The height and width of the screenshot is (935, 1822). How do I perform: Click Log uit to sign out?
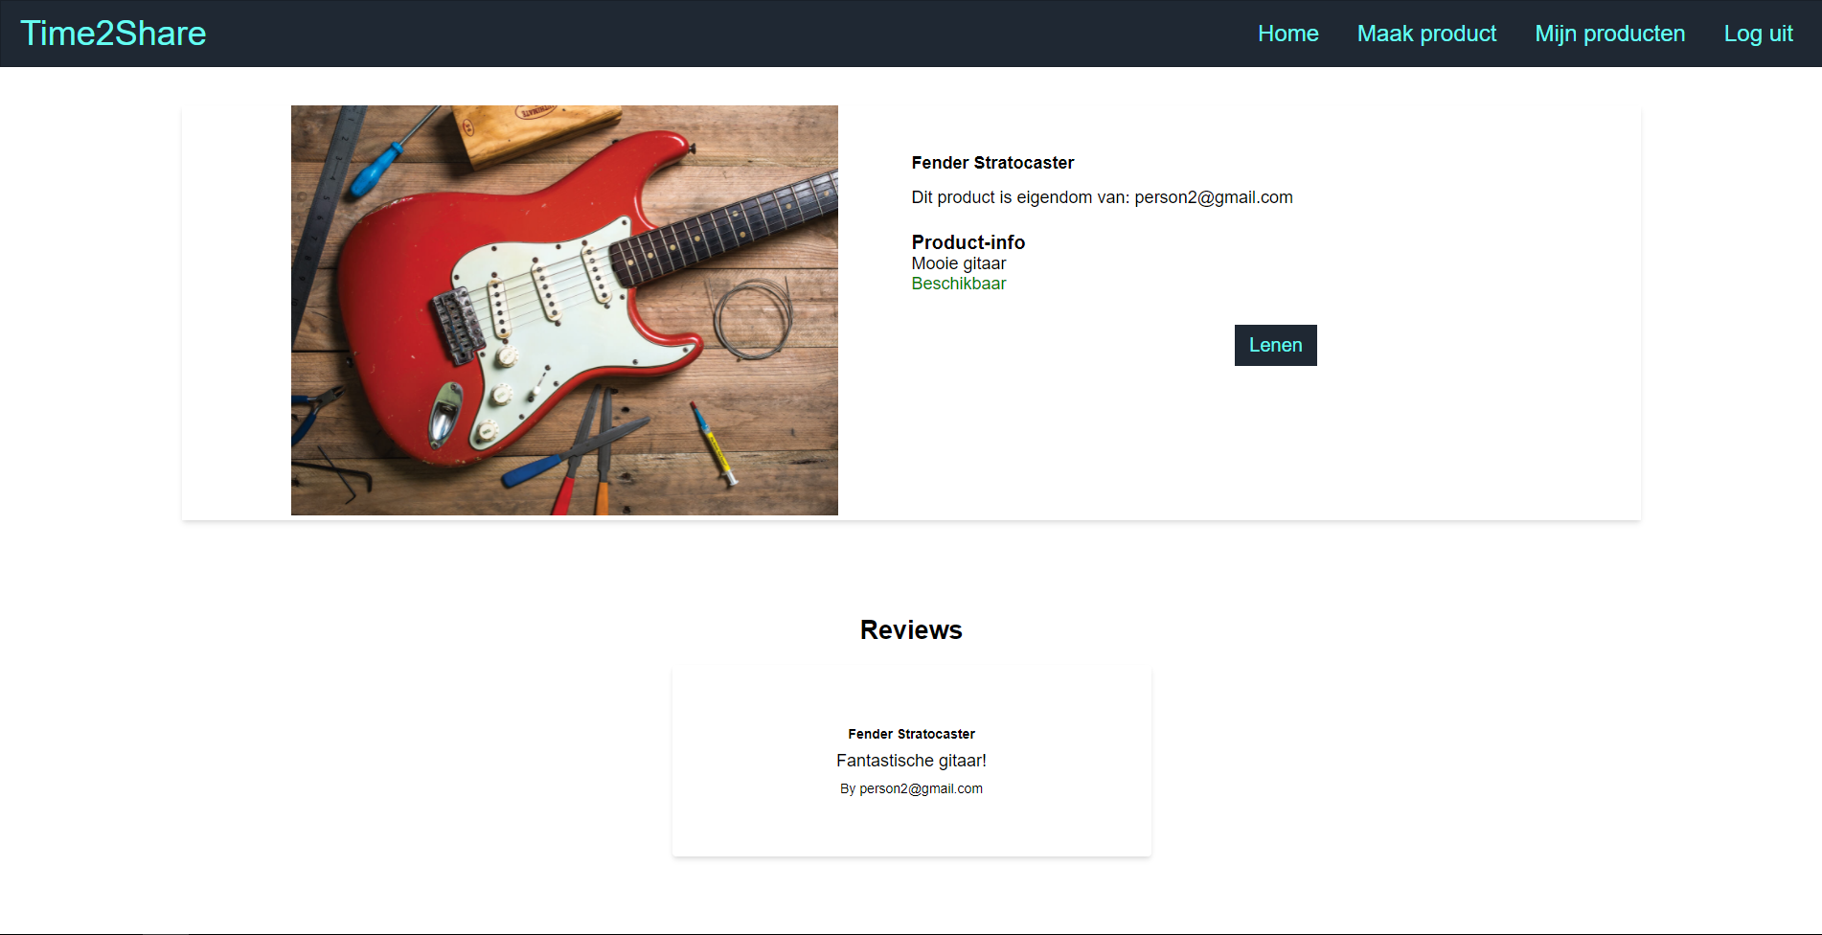[1758, 34]
